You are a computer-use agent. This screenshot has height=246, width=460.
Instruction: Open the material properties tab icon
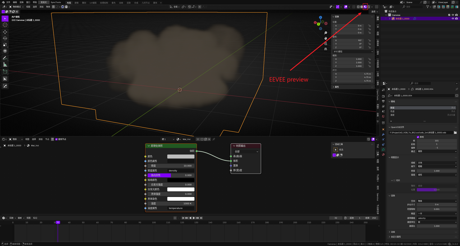click(383, 154)
